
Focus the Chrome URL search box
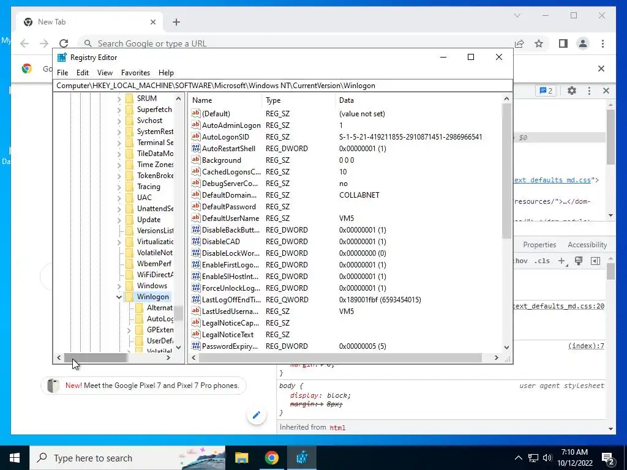(294, 43)
